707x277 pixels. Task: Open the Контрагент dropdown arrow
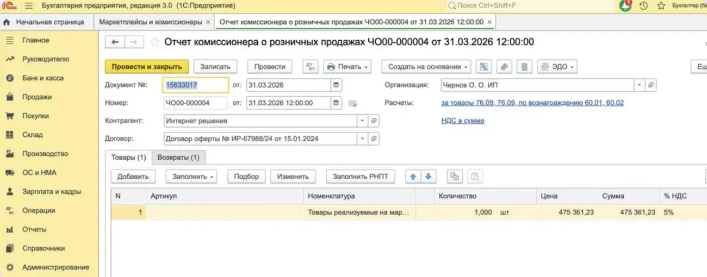click(362, 121)
